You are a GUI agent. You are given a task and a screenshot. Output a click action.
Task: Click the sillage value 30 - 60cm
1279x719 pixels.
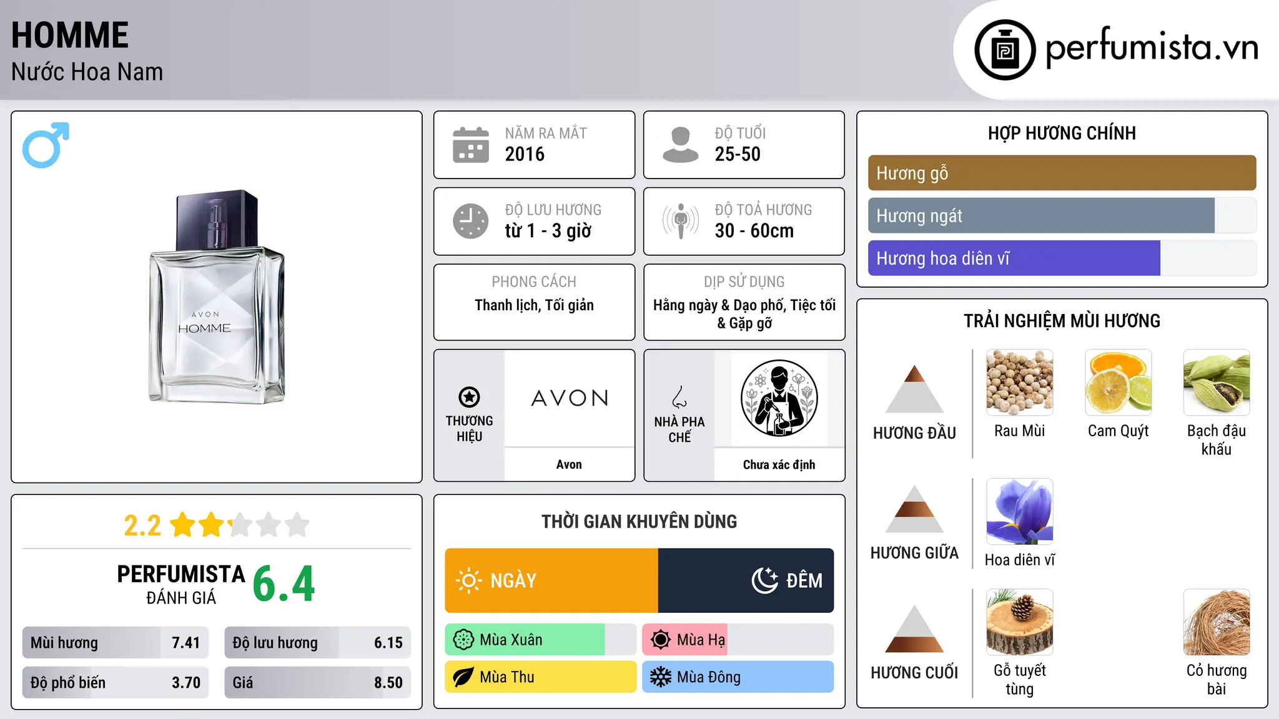(754, 231)
